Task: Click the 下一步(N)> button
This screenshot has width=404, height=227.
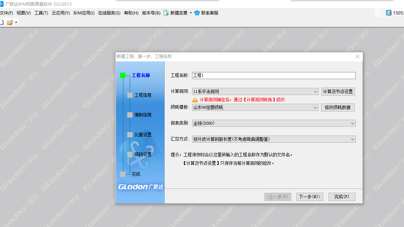Action: click(310, 197)
